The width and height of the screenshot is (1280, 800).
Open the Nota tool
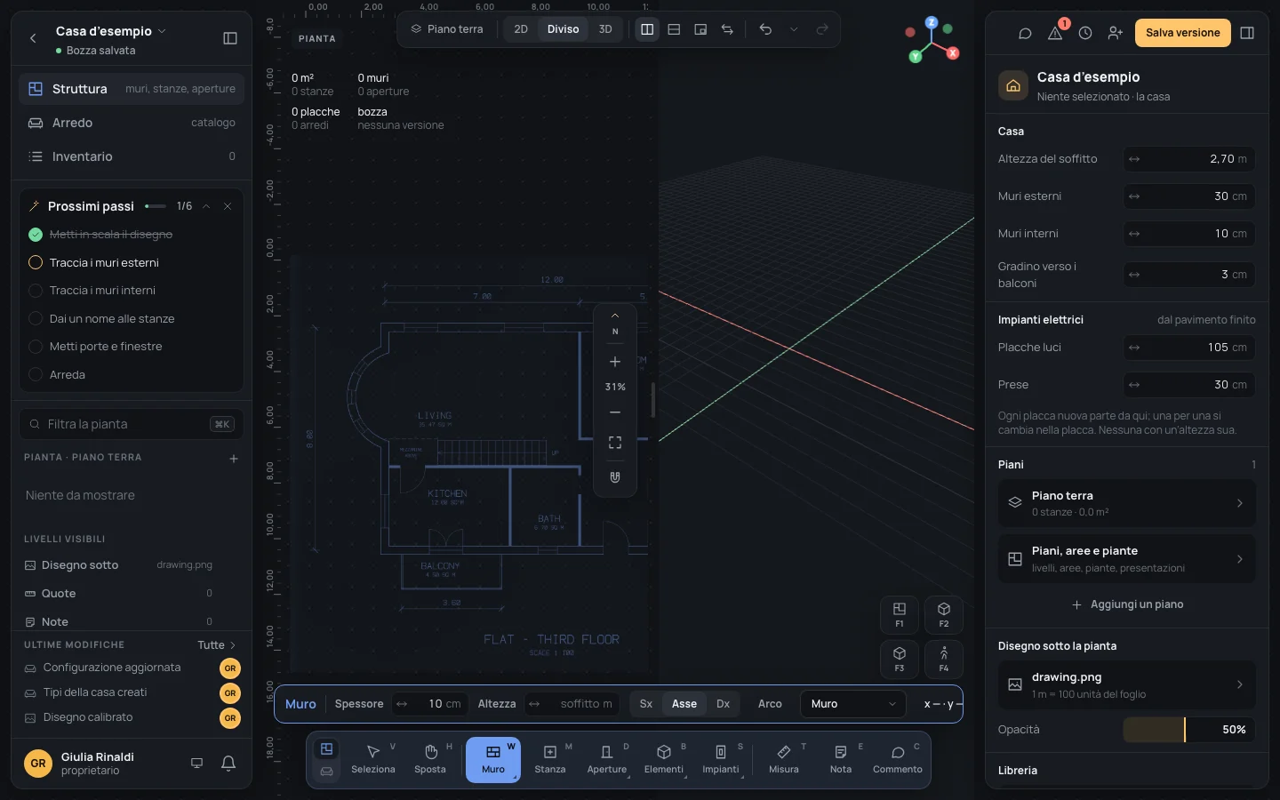point(841,760)
